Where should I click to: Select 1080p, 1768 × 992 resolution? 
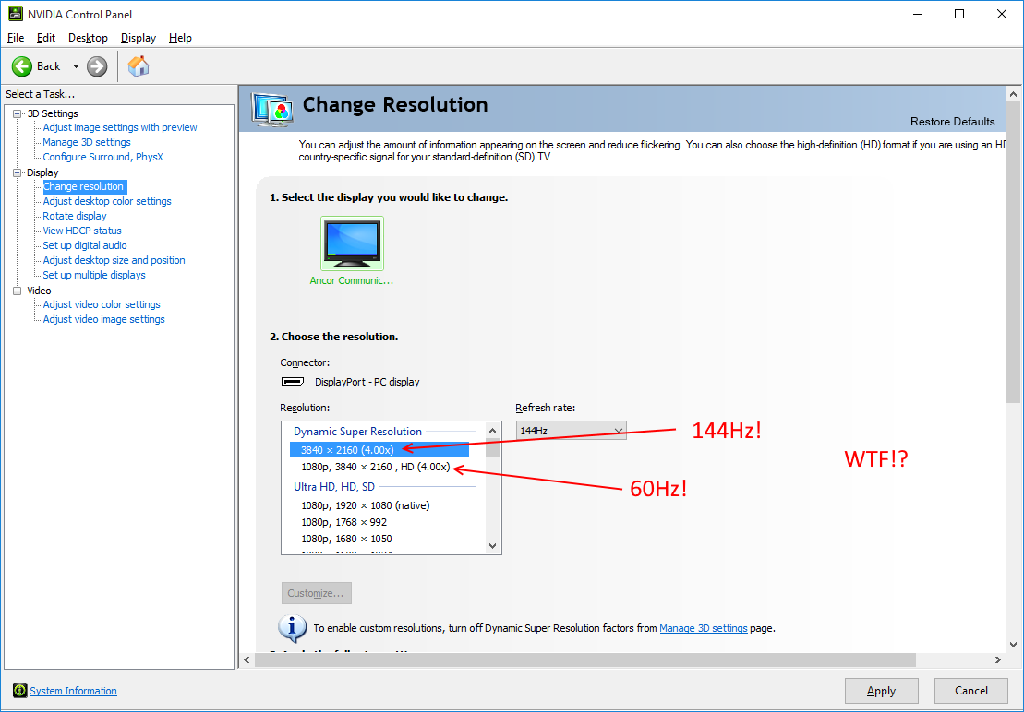pos(343,522)
